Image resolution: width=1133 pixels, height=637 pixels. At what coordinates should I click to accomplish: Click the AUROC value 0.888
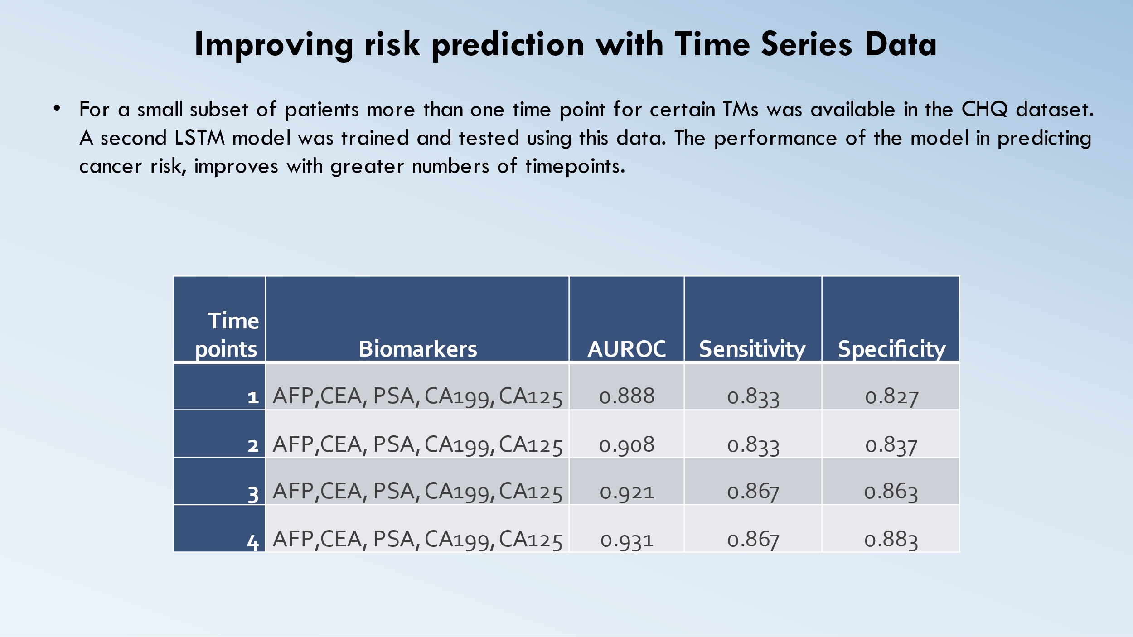click(626, 396)
